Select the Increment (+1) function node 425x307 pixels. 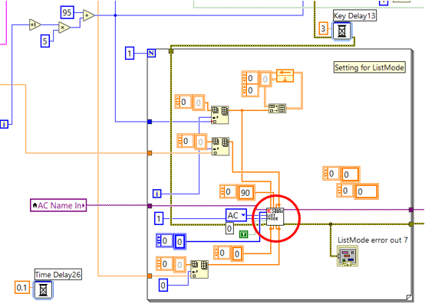[x=35, y=25]
